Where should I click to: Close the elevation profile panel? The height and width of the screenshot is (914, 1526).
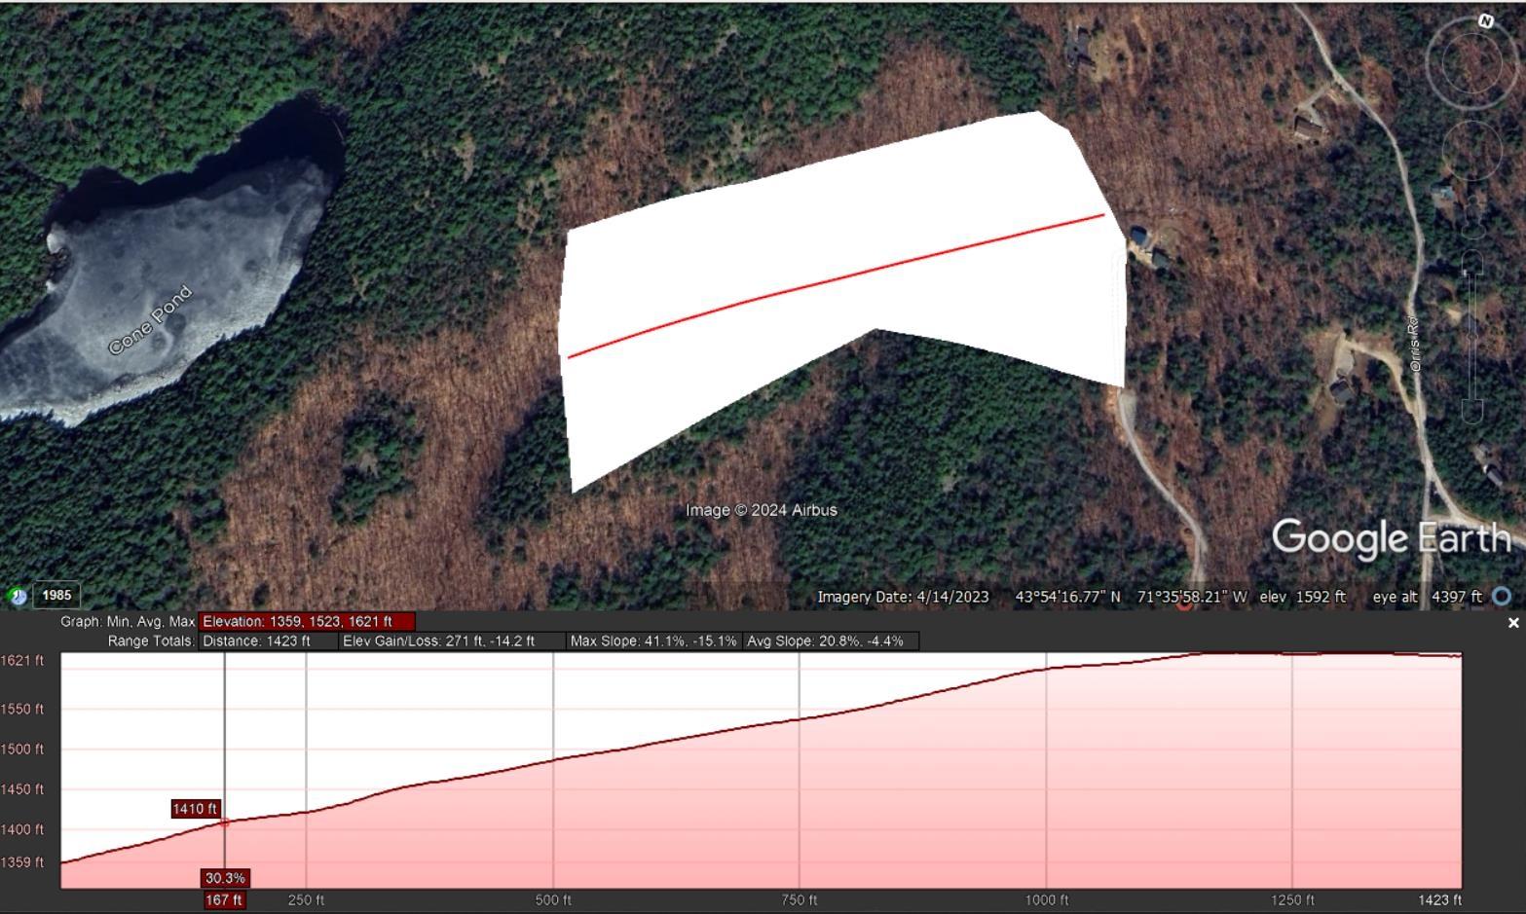coord(1512,623)
